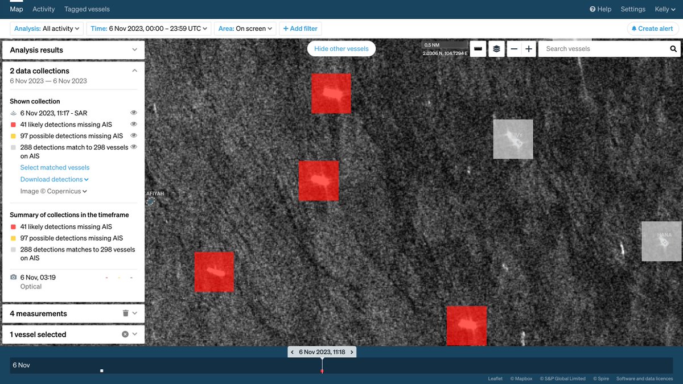Clear the selected vessel with X icon
This screenshot has width=683, height=384.
point(125,335)
